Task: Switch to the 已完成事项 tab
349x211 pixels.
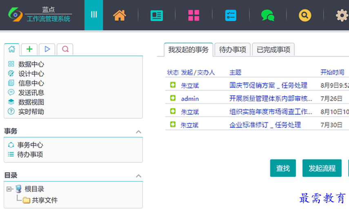Action: 273,50
